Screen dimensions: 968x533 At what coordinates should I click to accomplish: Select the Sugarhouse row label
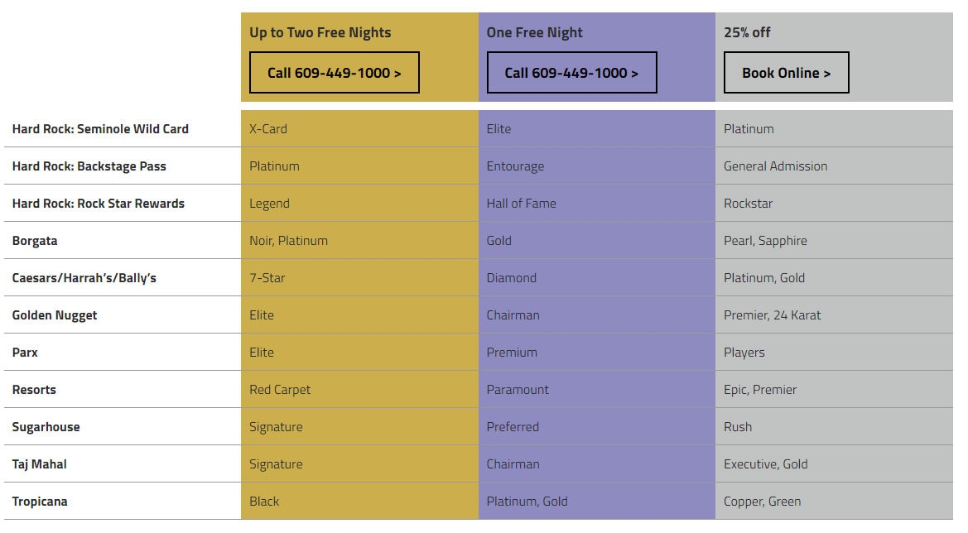coord(46,427)
